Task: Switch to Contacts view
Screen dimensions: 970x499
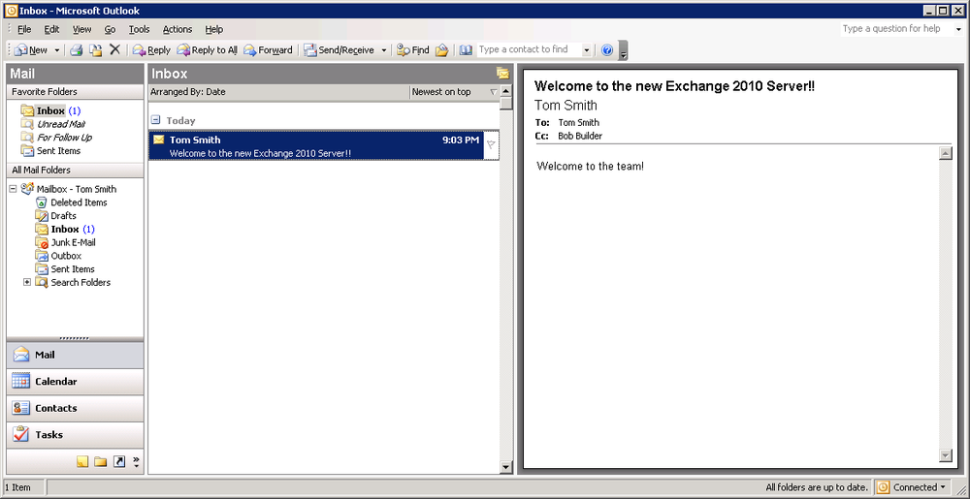Action: click(75, 408)
